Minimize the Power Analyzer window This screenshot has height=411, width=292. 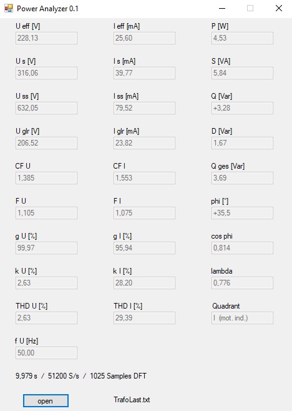tap(222, 8)
